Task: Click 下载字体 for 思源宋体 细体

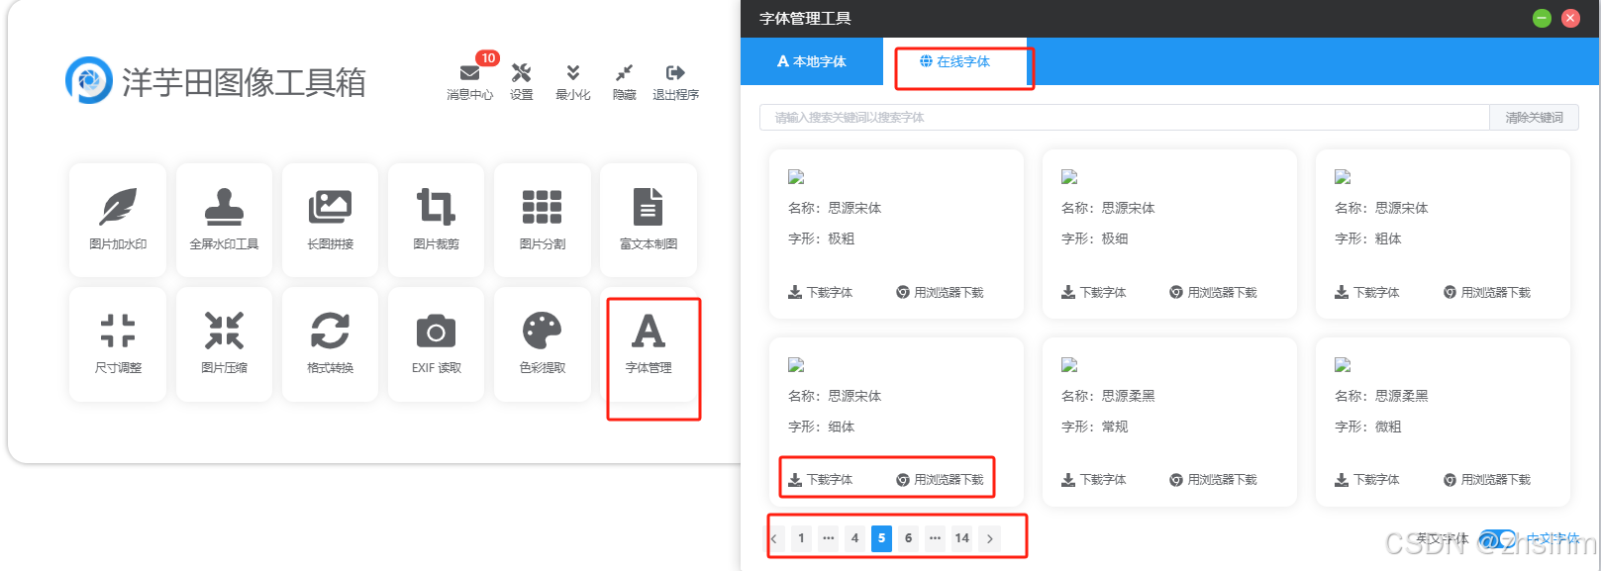Action: pos(820,480)
